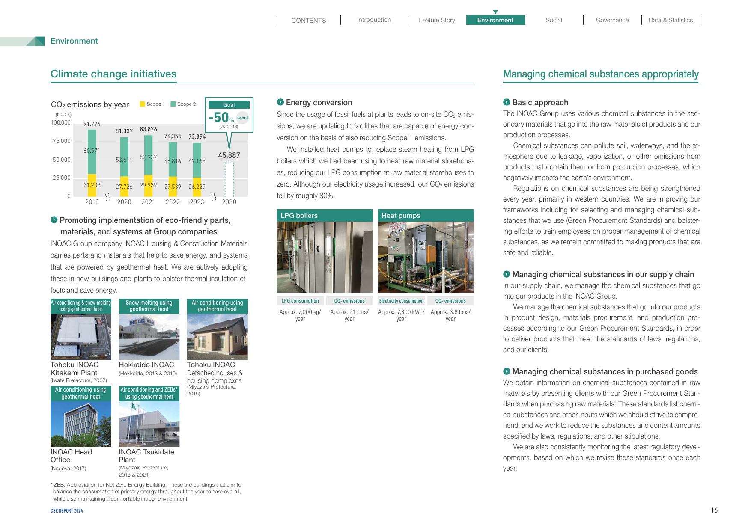Open the INOAC Tsukidate Plant photo
The width and height of the screenshot is (751, 531).
(x=149, y=424)
